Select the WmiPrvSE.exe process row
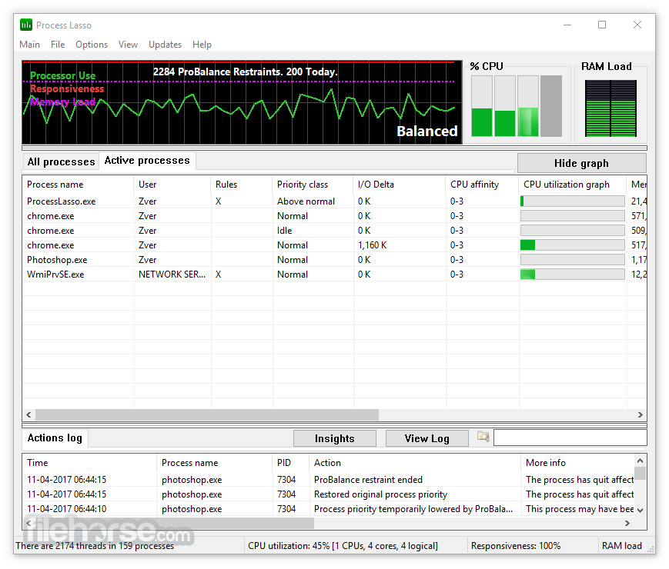This screenshot has height=569, width=669. coord(334,275)
